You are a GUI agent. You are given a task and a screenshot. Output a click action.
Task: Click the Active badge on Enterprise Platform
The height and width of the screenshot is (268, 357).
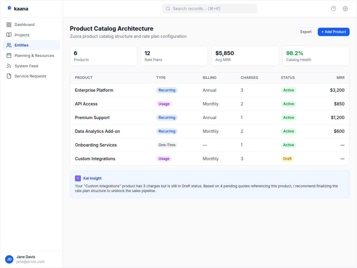click(x=288, y=90)
